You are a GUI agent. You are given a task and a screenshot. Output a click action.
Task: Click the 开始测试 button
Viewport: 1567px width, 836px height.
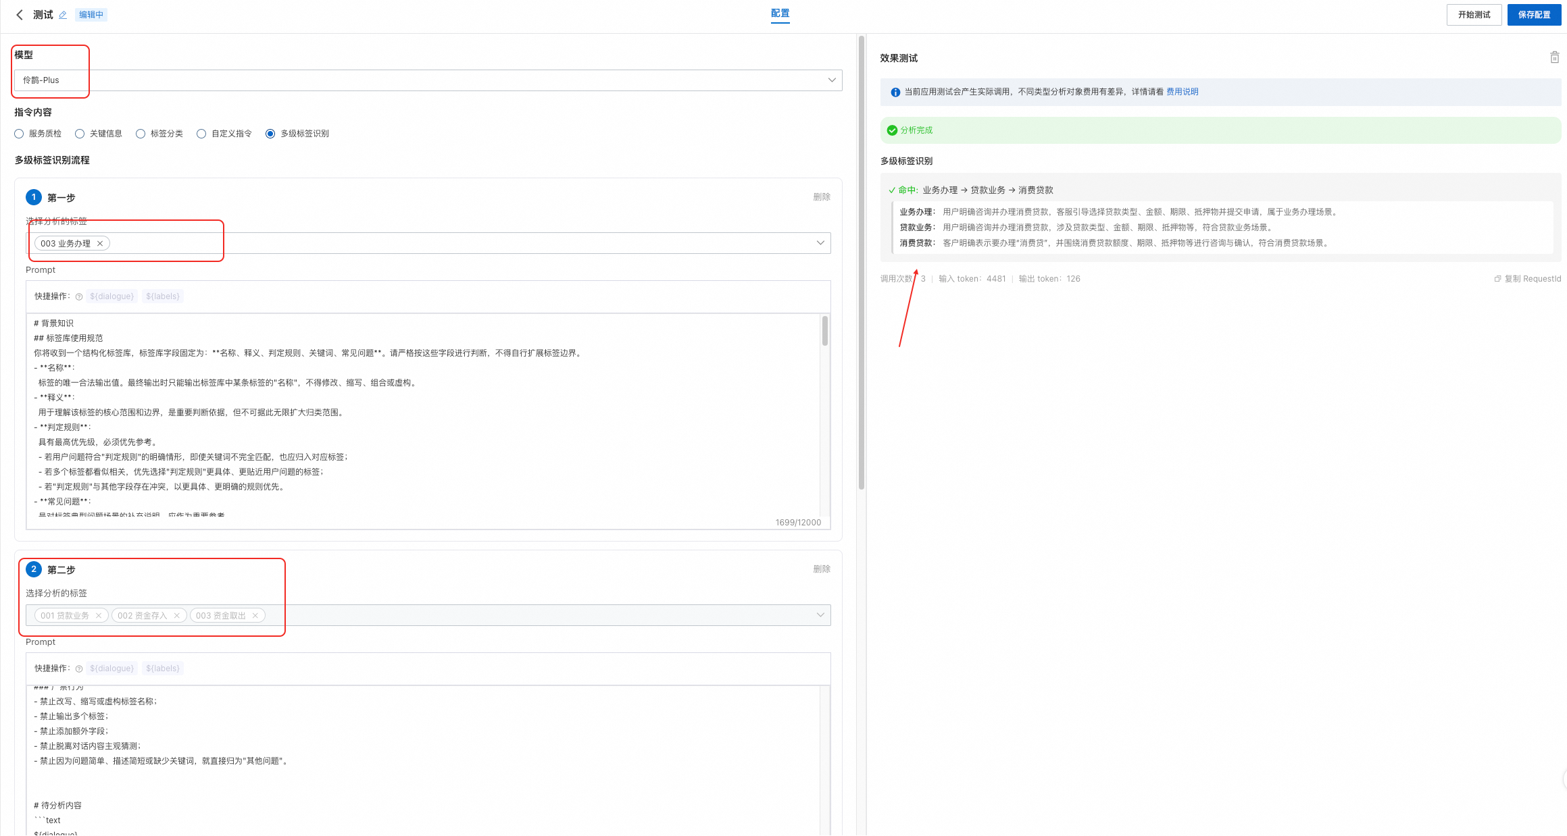pos(1474,15)
